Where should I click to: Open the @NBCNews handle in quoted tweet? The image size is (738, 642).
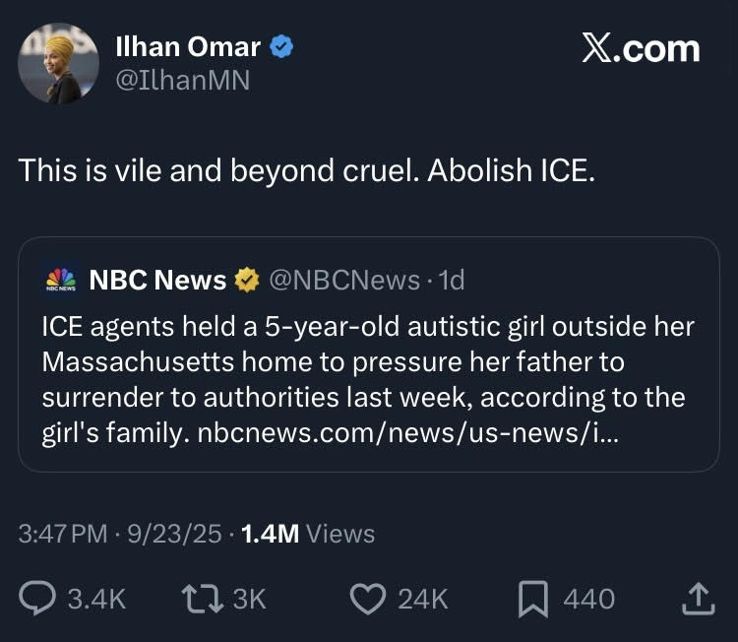pyautogui.click(x=343, y=281)
